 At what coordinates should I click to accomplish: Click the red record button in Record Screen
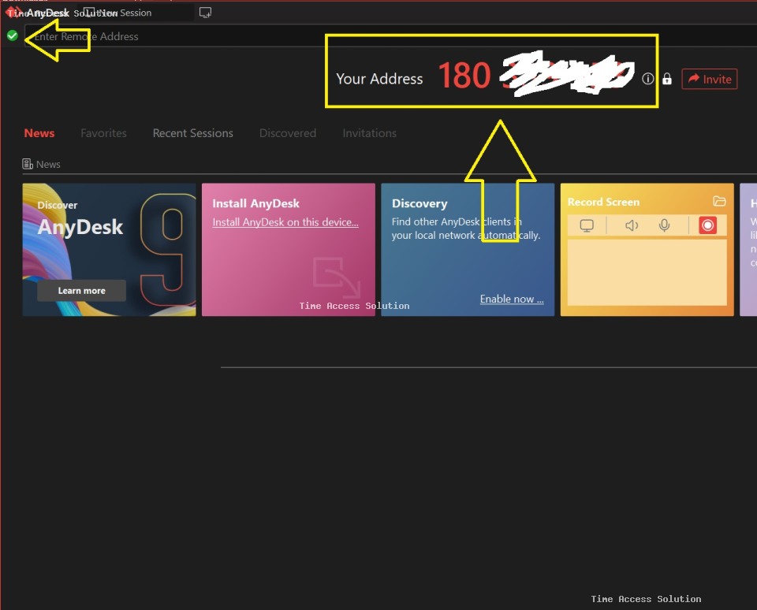(707, 225)
